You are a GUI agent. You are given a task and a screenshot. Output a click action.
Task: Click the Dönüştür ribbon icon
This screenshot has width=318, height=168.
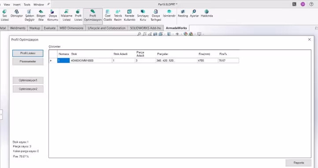[x=17, y=14]
